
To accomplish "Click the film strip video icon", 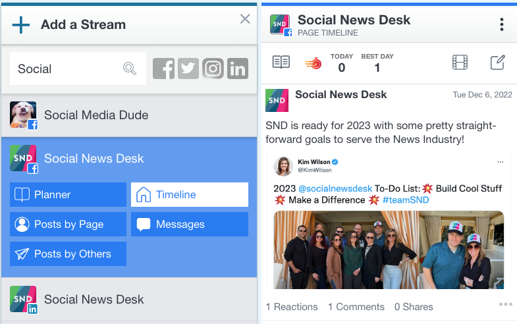I will [x=460, y=62].
